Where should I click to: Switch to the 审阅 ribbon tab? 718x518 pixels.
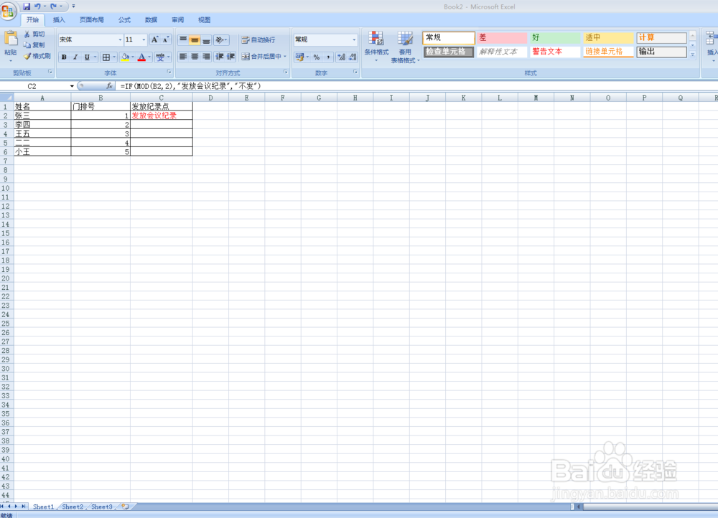pos(177,19)
